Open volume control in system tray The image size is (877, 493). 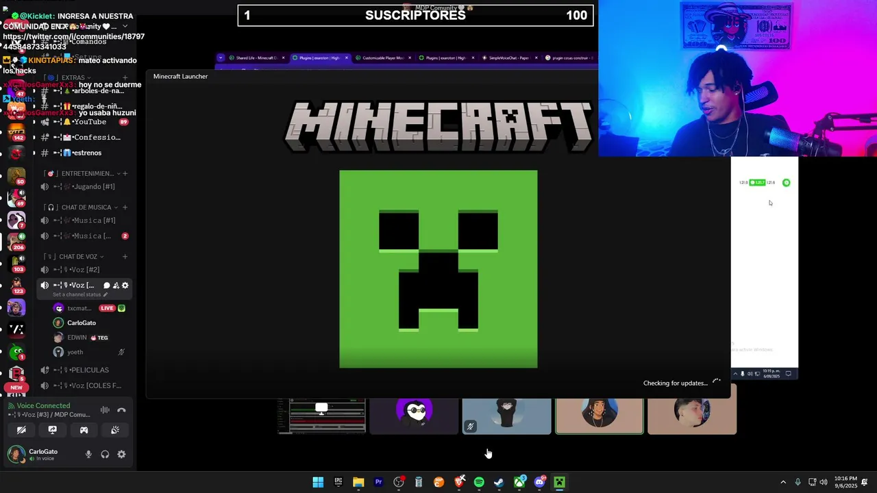click(x=824, y=482)
